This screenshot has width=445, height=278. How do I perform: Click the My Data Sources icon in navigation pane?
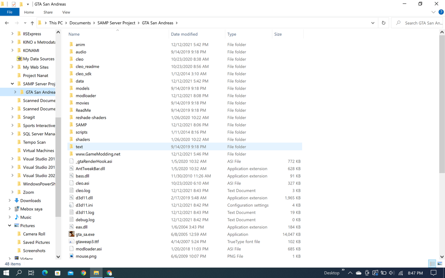(x=19, y=59)
